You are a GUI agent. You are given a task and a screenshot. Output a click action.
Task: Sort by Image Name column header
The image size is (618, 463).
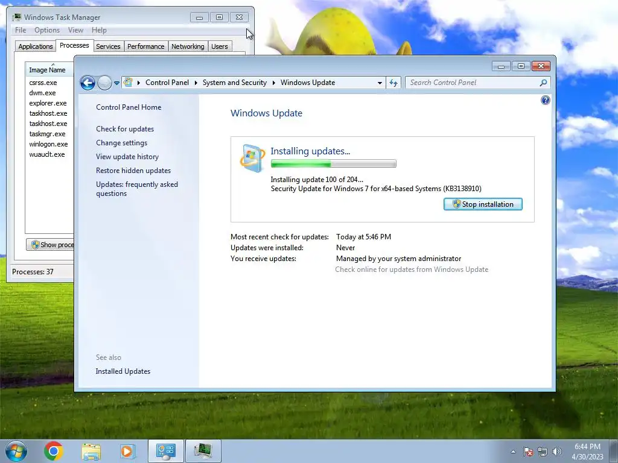point(49,70)
